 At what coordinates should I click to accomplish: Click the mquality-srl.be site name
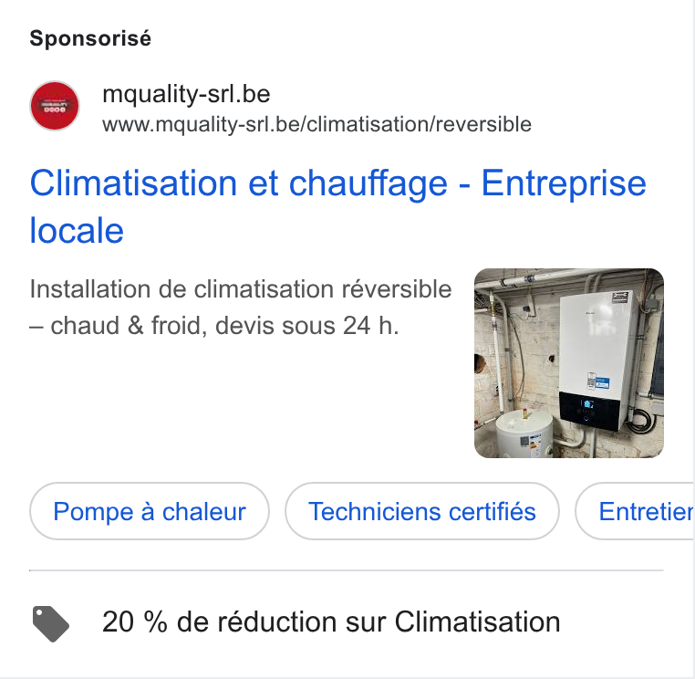click(x=186, y=94)
